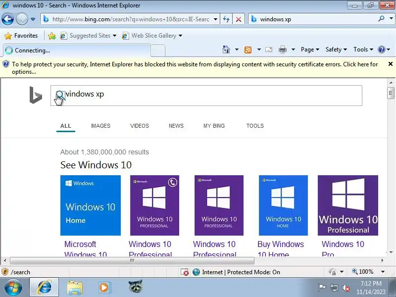396x297 pixels.
Task: Open Web Slice Gallery link
Action: click(151, 36)
